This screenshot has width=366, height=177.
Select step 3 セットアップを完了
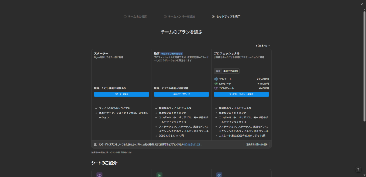click(x=226, y=16)
